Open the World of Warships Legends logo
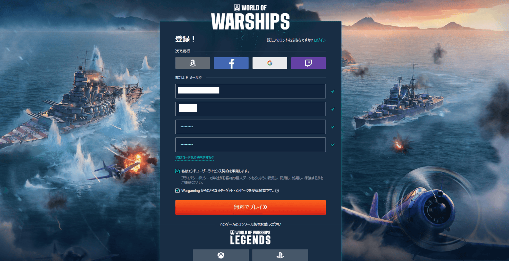This screenshot has width=509, height=261. tap(251, 238)
